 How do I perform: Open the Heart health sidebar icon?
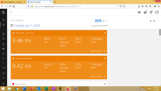point(4,49)
